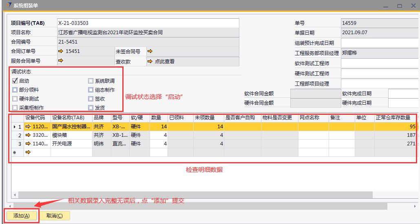Click into the 组装预计完成日期 input field
The image size is (420, 224).
(x=379, y=43)
